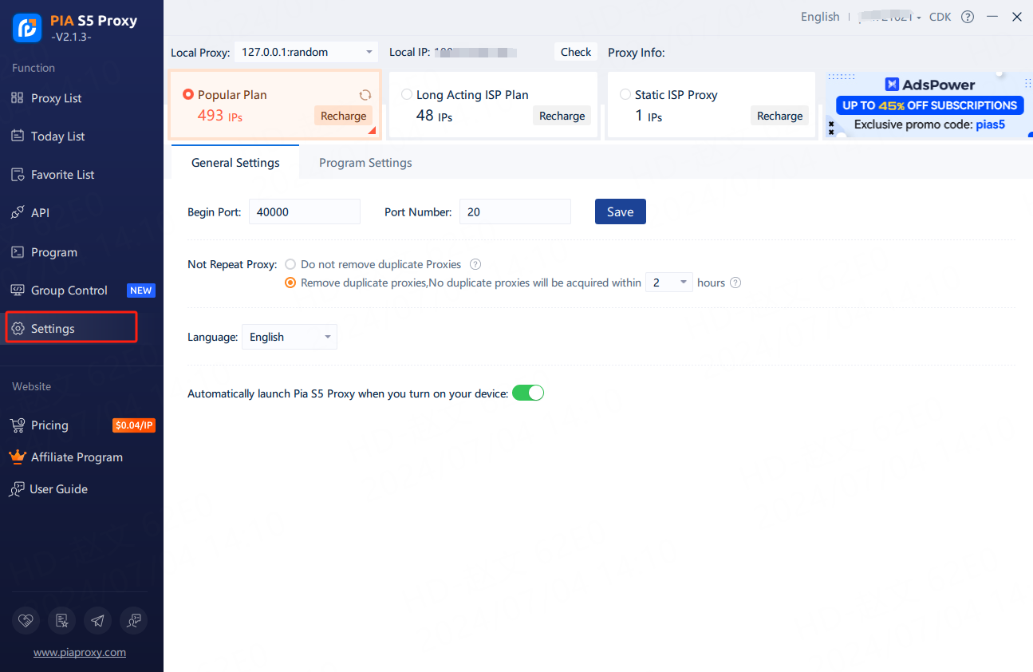Click the Check button for Local IP
The height and width of the screenshot is (672, 1033).
tap(576, 52)
